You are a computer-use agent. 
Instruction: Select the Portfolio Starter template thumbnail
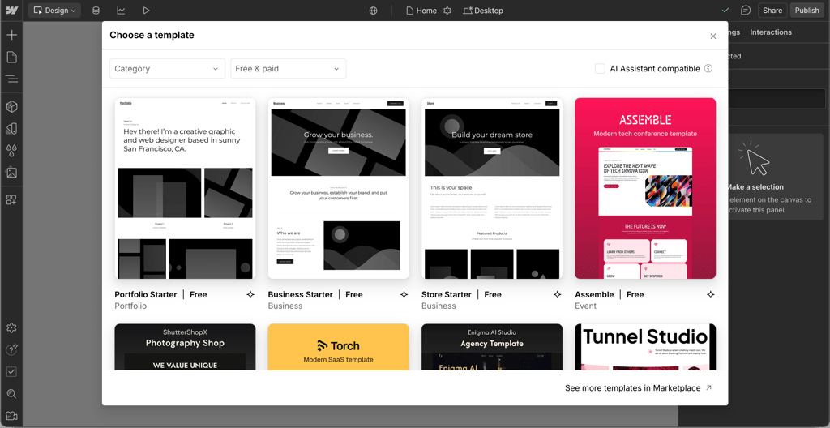[x=186, y=188]
